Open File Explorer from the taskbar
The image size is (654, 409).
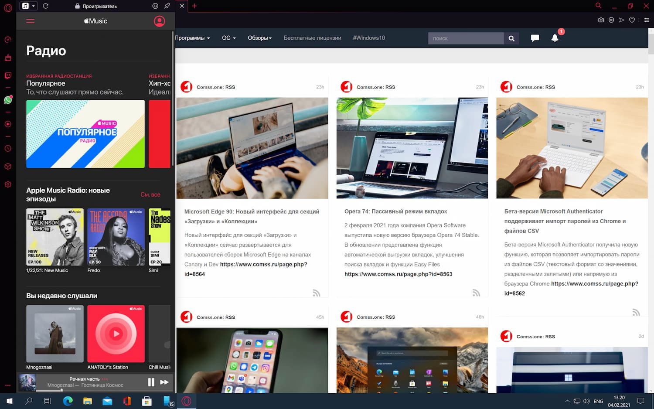point(88,401)
